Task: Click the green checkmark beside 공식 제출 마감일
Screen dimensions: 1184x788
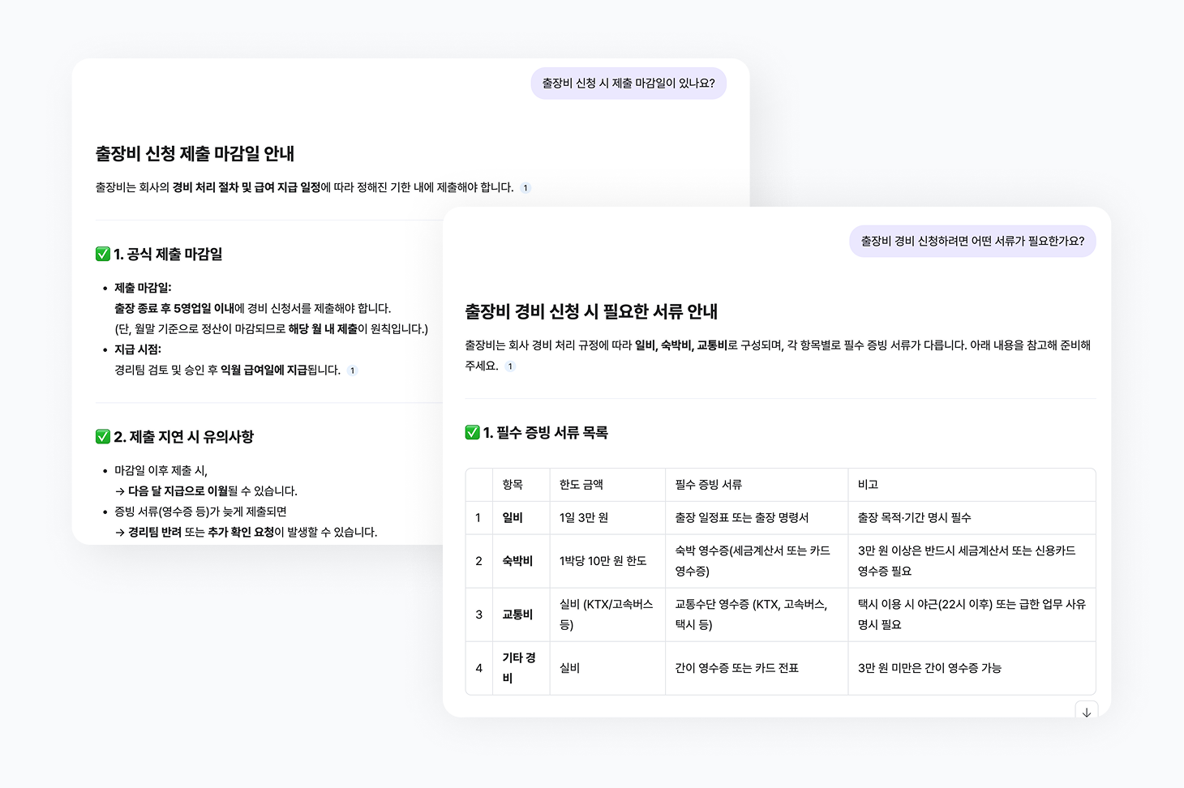Action: pos(103,253)
